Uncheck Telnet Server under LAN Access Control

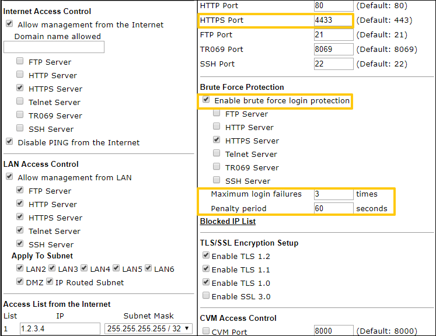coord(20,231)
